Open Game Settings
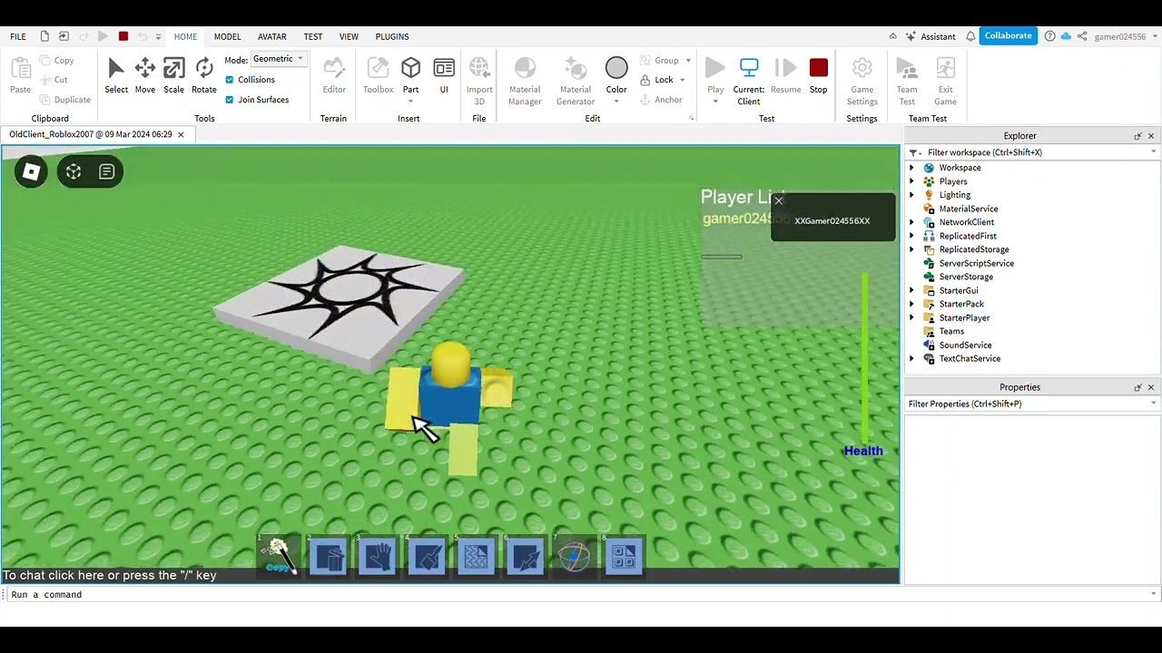The height and width of the screenshot is (653, 1162). 862,81
